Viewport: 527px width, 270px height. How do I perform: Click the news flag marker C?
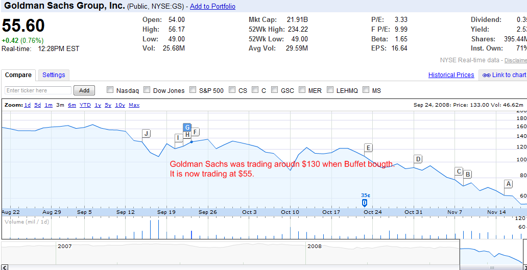tap(459, 171)
